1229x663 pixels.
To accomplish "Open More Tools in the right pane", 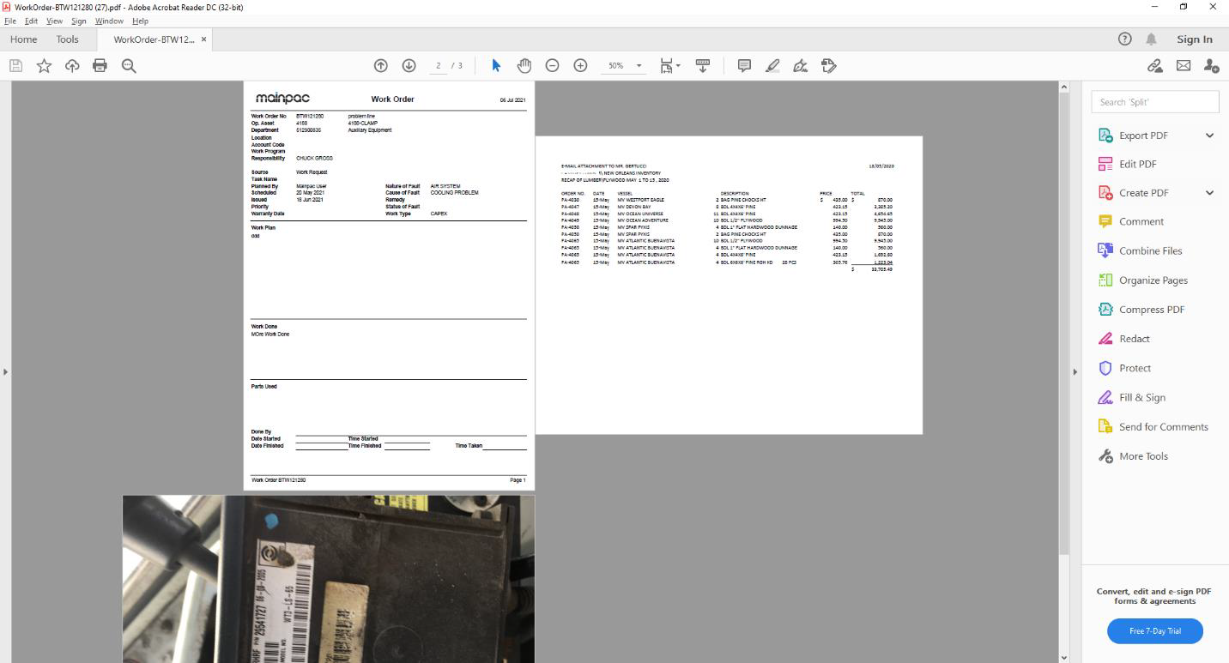I will point(1143,456).
